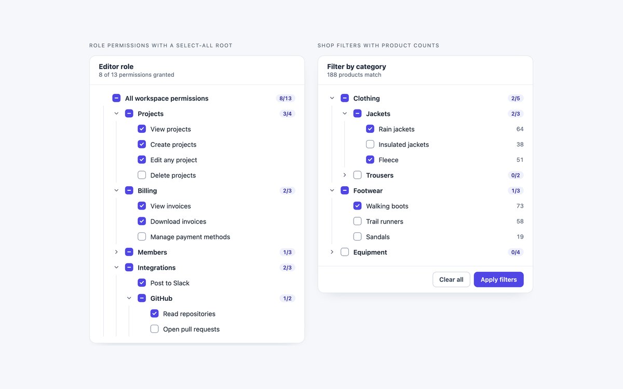
Task: Toggle the Clothing category checkbox
Action: pos(345,98)
